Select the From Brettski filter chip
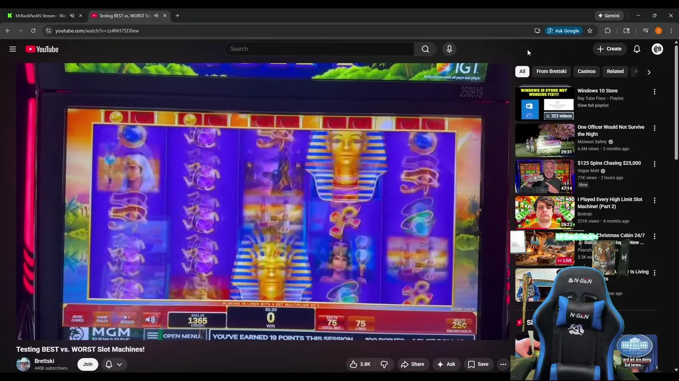This screenshot has width=679, height=381. click(x=551, y=71)
